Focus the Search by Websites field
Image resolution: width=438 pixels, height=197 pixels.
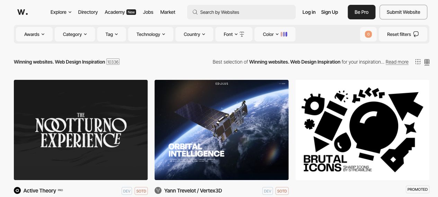tap(241, 12)
